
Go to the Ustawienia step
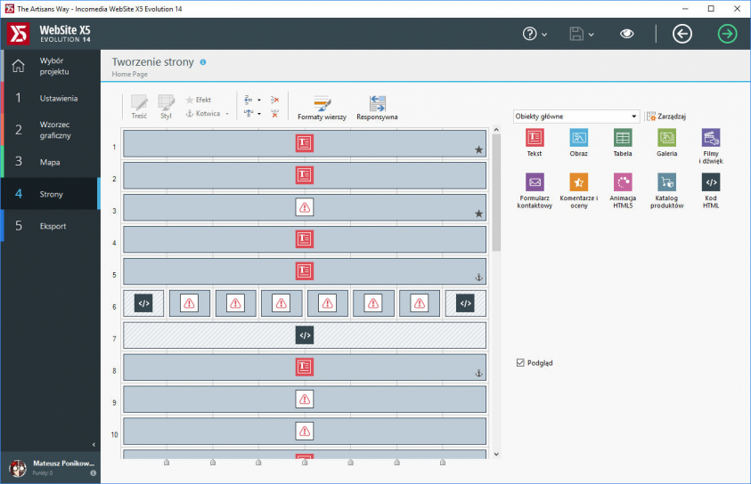50,98
